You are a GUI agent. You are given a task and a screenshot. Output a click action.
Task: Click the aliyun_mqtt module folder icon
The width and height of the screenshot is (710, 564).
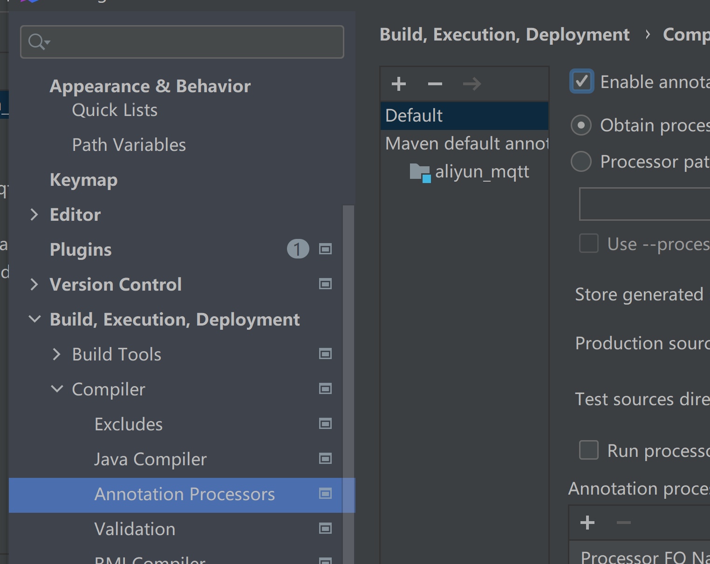pos(420,172)
